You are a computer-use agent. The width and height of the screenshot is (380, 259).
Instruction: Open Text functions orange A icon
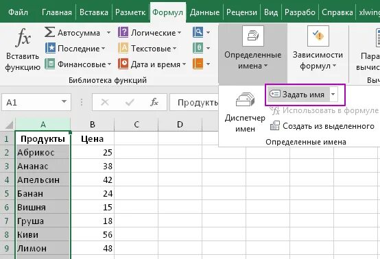click(123, 48)
